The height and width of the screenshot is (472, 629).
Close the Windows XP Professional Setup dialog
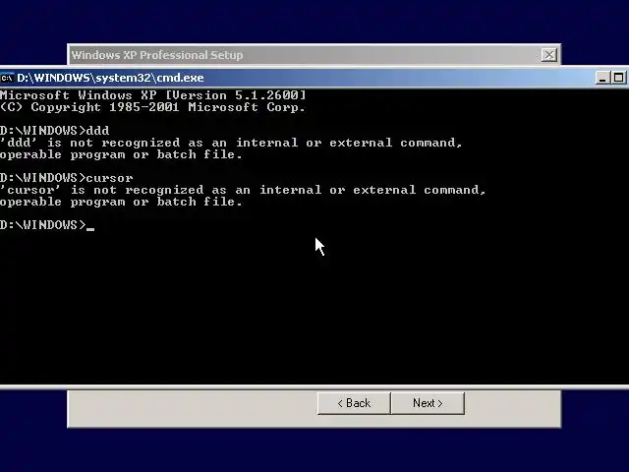(x=548, y=55)
